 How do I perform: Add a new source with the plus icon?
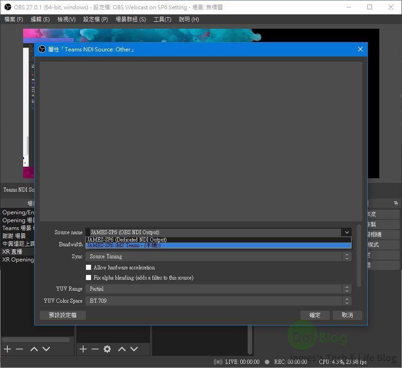(x=83, y=349)
